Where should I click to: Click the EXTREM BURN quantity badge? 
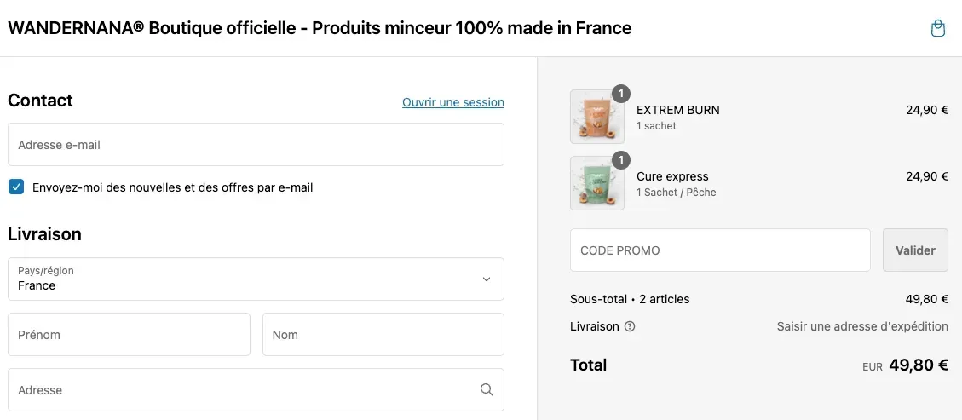pyautogui.click(x=621, y=94)
